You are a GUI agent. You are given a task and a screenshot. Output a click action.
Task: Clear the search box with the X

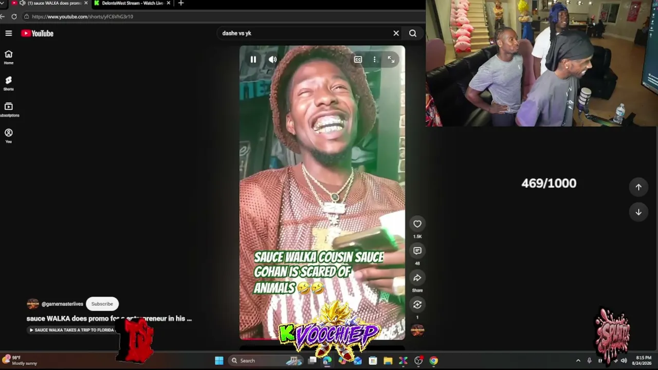coord(396,33)
